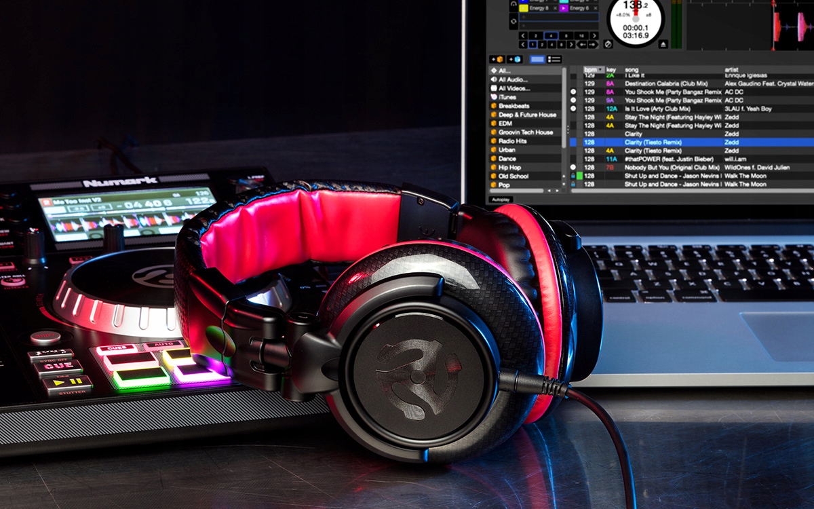The width and height of the screenshot is (814, 509).
Task: Select the EDM crate icon
Action: 493,124
